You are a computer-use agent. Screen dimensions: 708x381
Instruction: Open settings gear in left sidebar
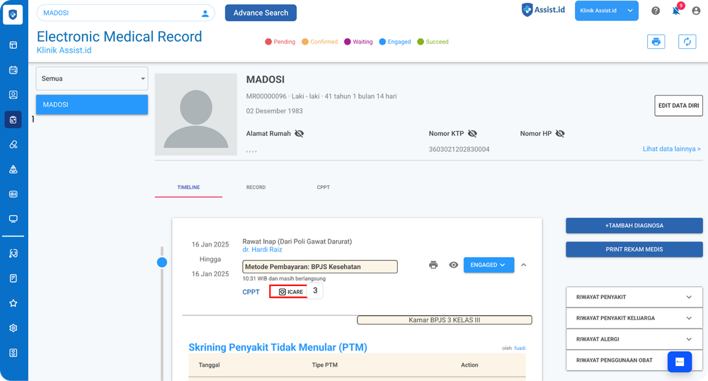click(13, 328)
